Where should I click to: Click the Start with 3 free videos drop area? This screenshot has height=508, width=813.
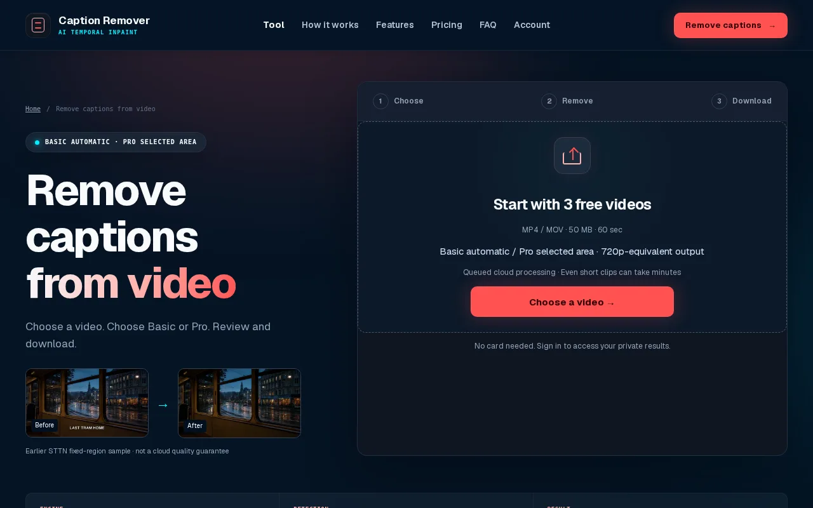(572, 227)
